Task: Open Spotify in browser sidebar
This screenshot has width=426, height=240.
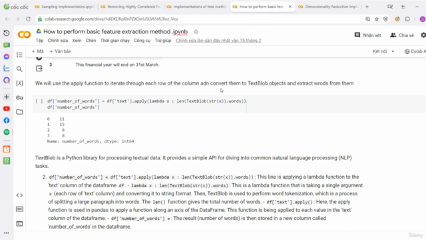Action: [7, 132]
